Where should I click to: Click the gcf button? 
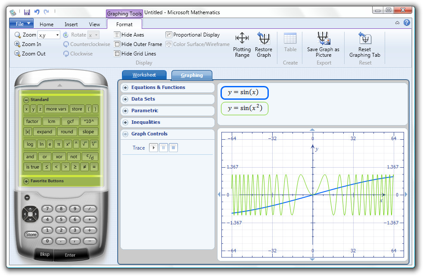[70, 121]
